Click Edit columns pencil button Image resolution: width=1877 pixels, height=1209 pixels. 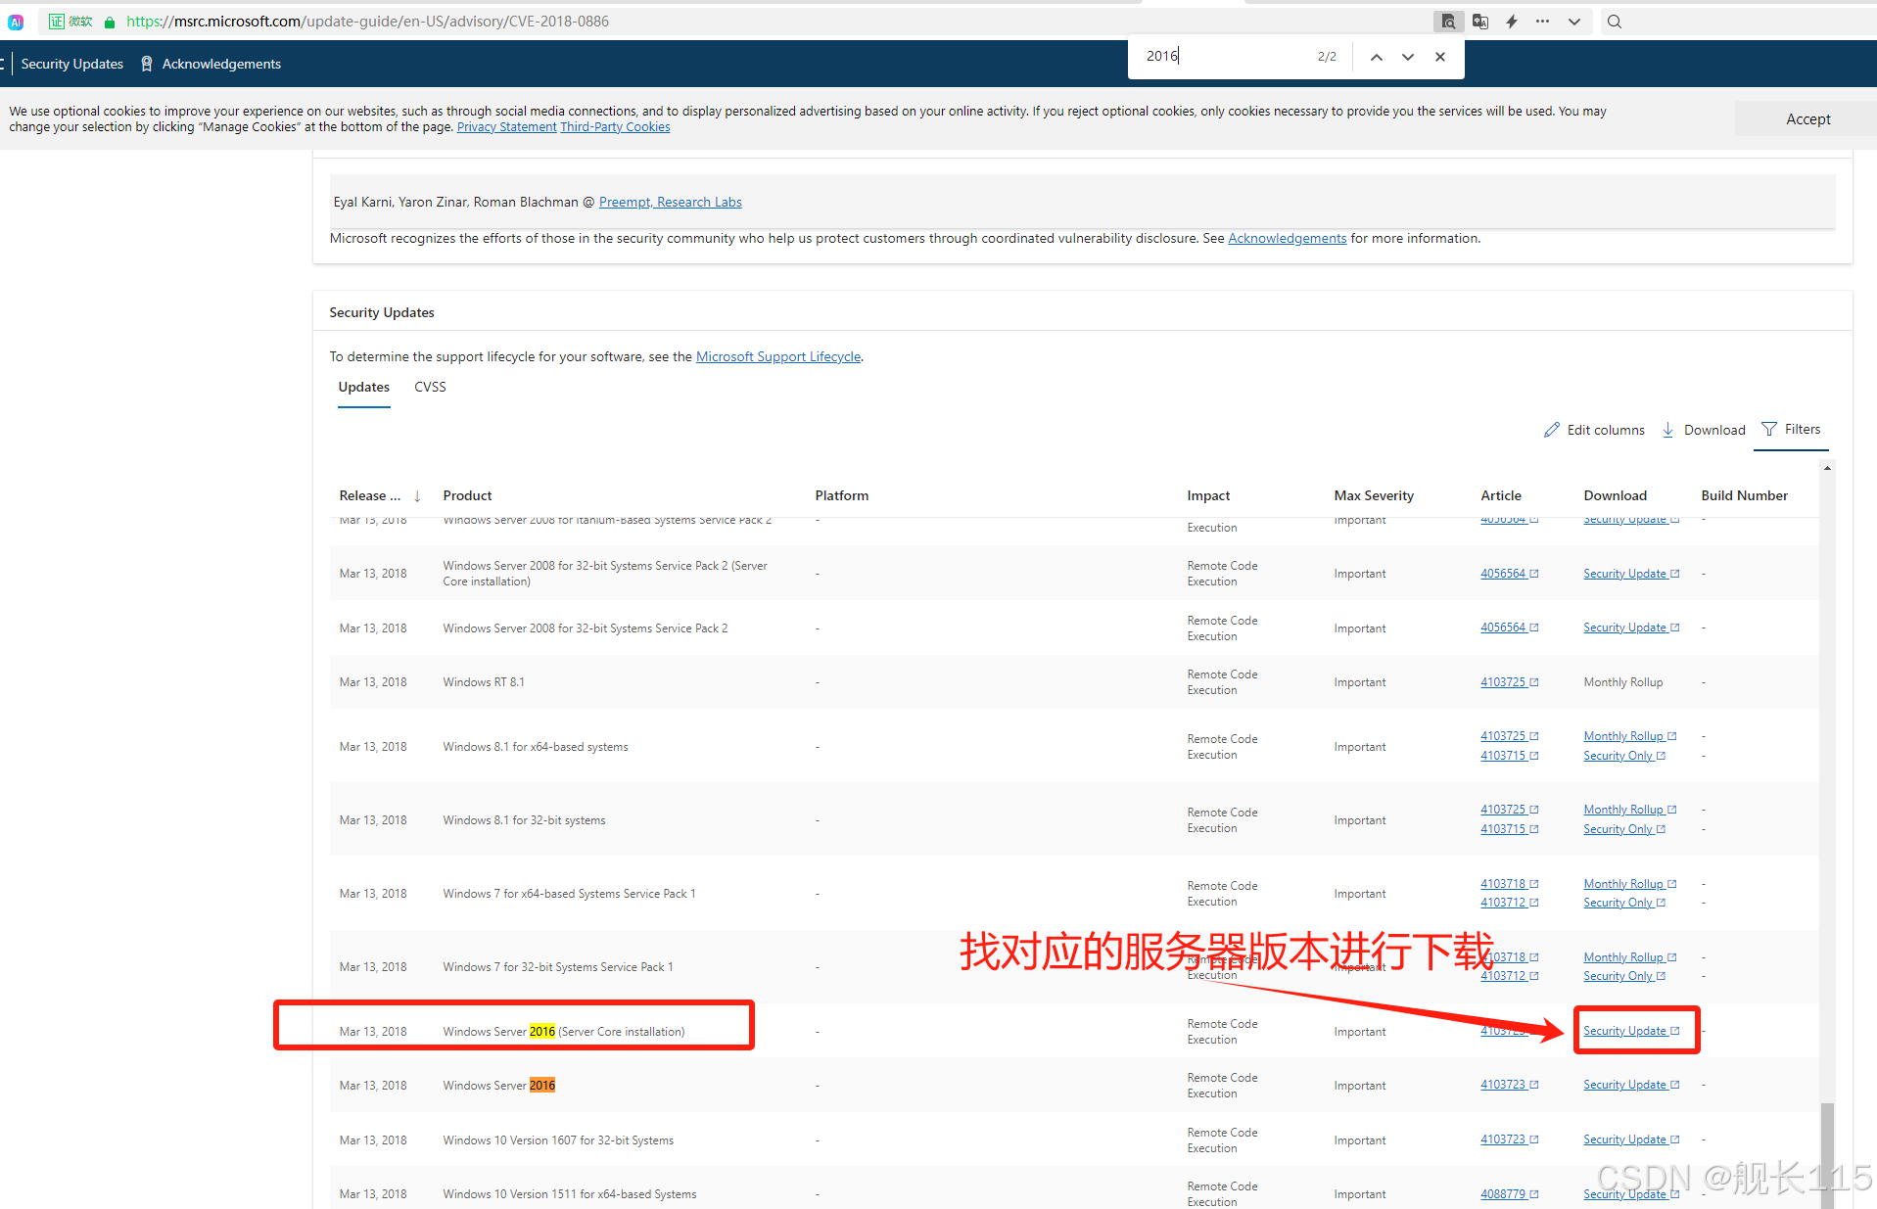tap(1593, 430)
